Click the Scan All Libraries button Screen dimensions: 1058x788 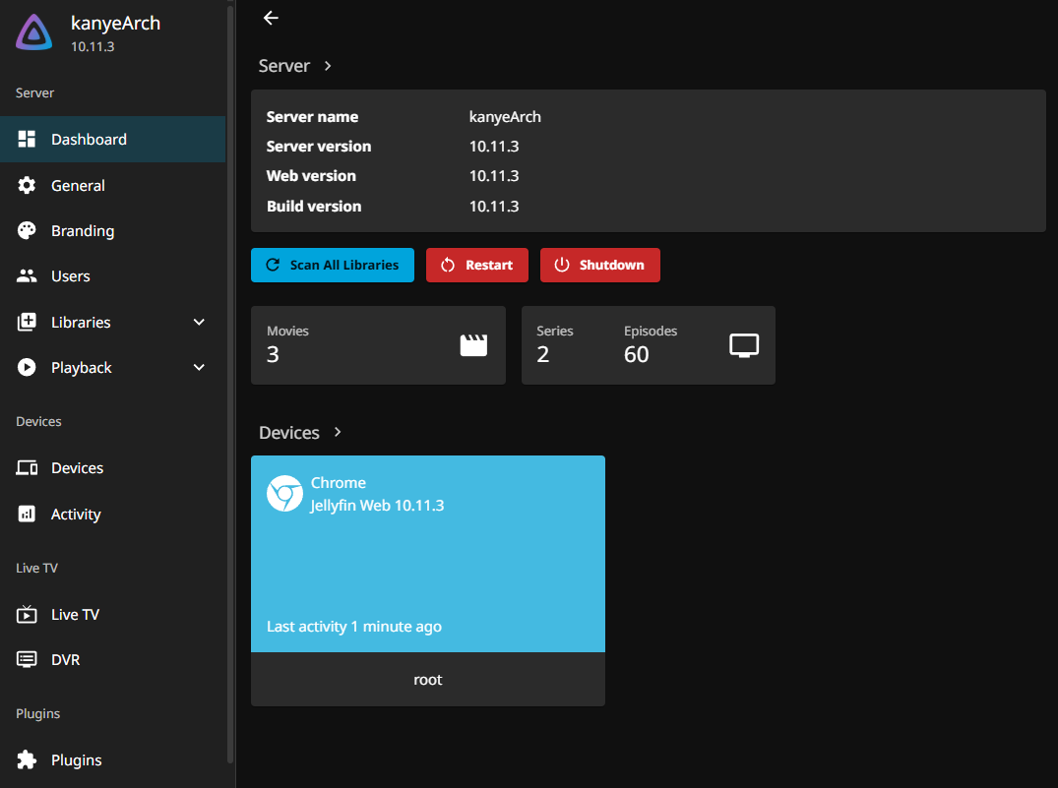click(332, 265)
